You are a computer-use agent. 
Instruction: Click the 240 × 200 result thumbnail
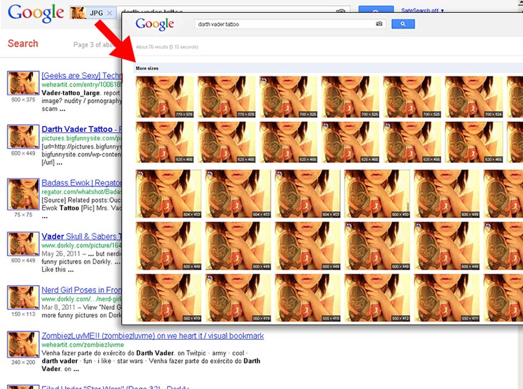click(24, 347)
